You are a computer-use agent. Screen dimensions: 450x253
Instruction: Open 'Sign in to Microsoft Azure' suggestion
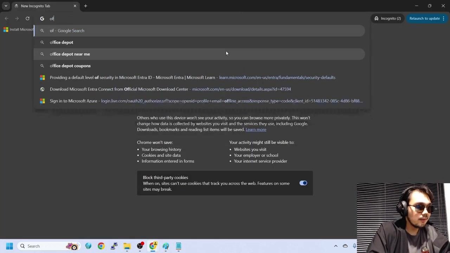[199, 101]
